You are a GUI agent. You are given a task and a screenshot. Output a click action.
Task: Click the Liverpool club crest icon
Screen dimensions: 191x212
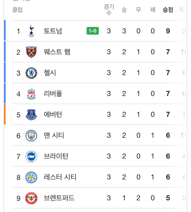coord(31,94)
